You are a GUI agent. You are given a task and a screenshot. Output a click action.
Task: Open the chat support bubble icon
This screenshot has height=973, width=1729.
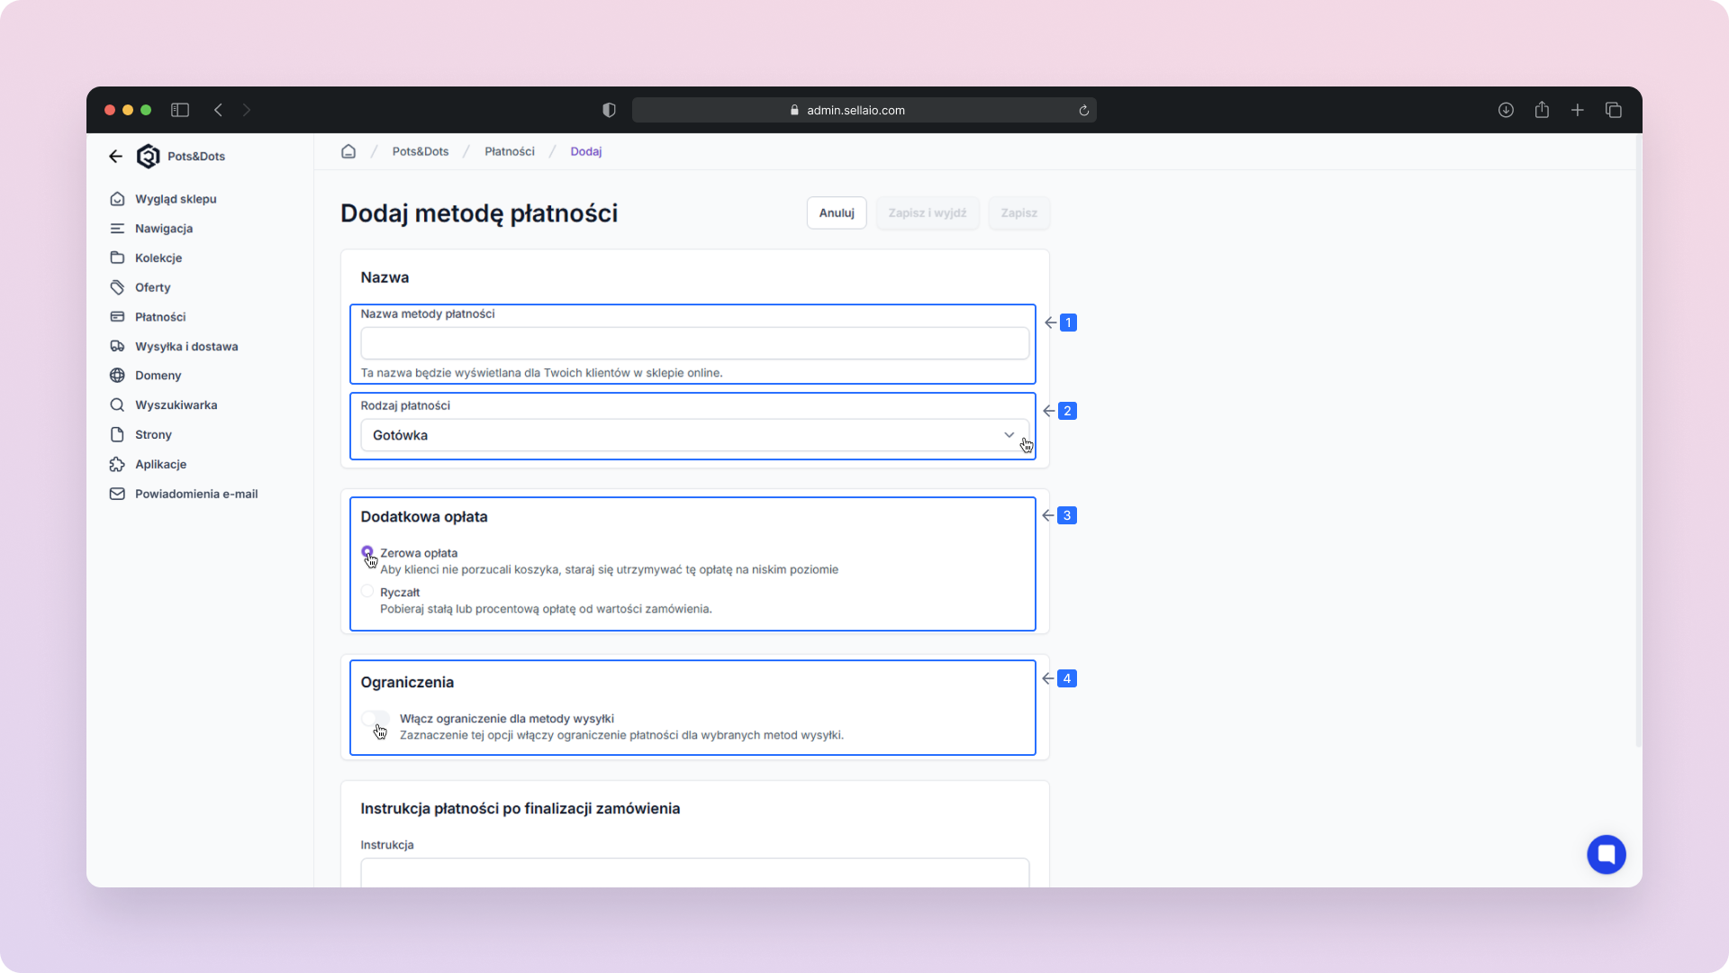1606,854
